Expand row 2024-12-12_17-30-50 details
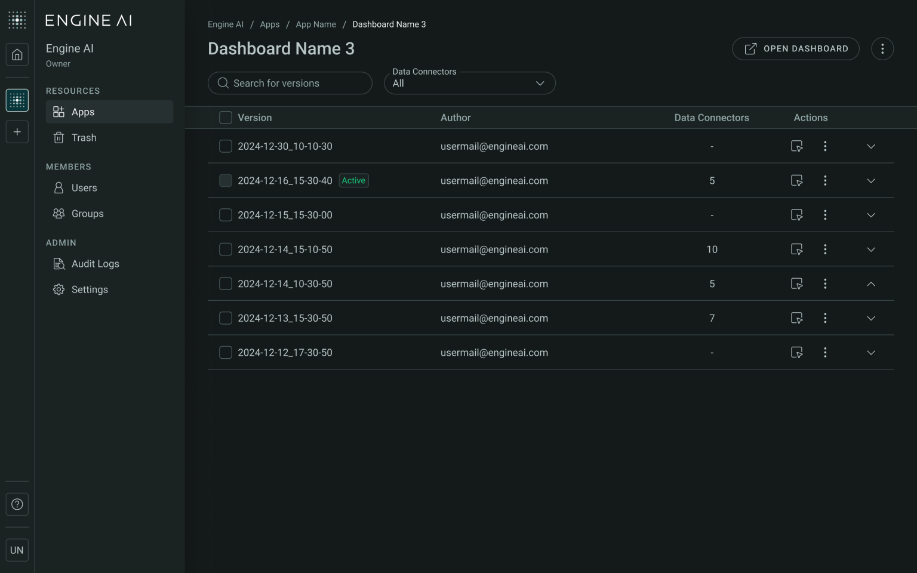The width and height of the screenshot is (917, 573). [871, 353]
